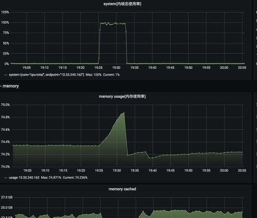257x218 pixels.
Task: Click the memory usage peak data point
Action: tap(124, 113)
